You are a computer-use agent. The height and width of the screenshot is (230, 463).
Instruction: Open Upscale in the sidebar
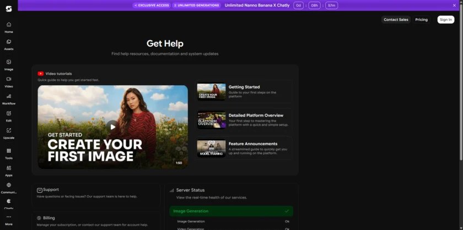point(9,133)
